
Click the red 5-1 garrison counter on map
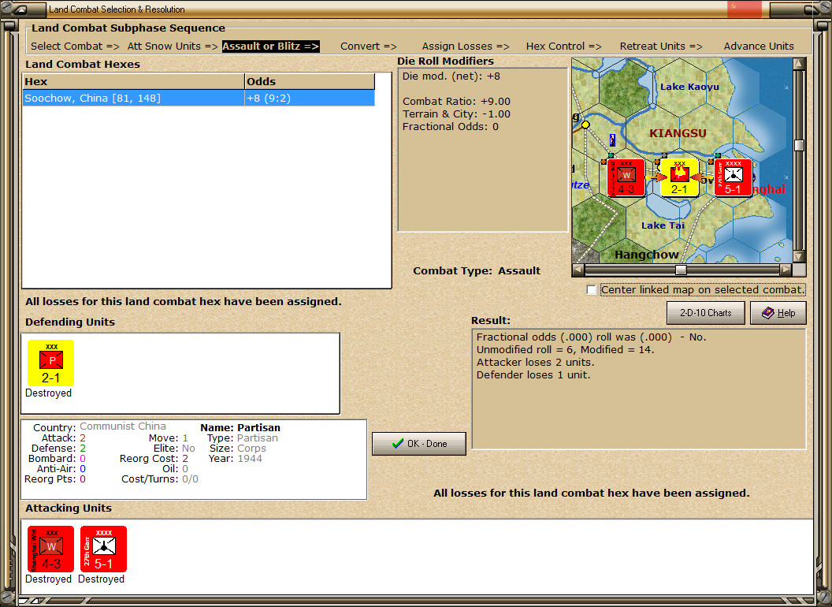tap(733, 177)
